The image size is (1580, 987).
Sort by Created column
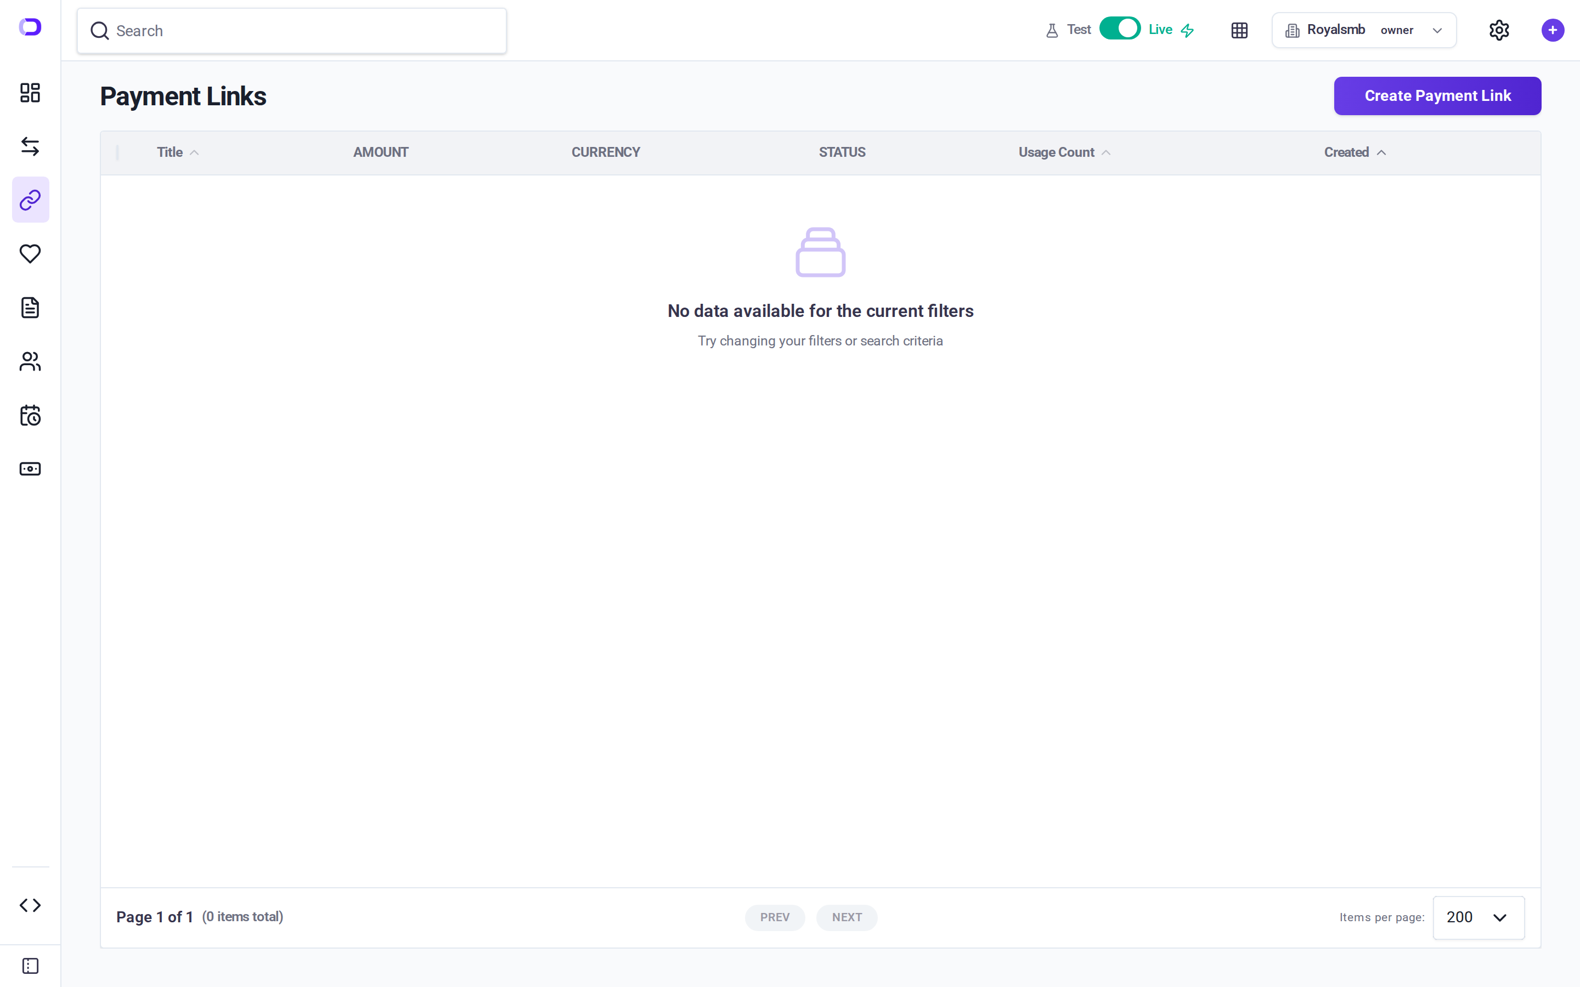click(x=1355, y=152)
